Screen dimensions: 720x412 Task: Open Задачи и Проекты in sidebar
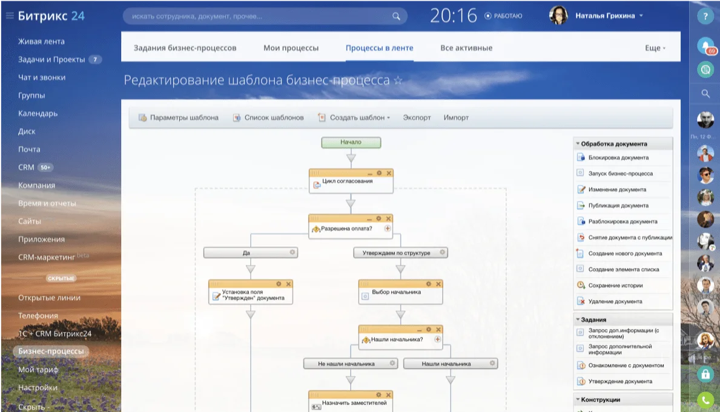pyautogui.click(x=51, y=59)
